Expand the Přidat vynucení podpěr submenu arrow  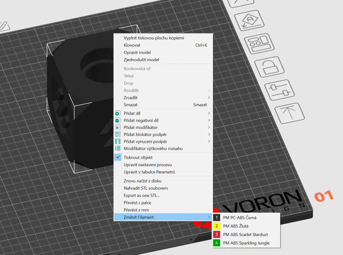pos(209,141)
